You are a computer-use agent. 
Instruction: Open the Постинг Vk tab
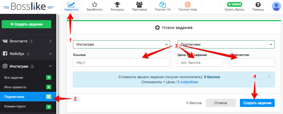pyautogui.click(x=163, y=7)
